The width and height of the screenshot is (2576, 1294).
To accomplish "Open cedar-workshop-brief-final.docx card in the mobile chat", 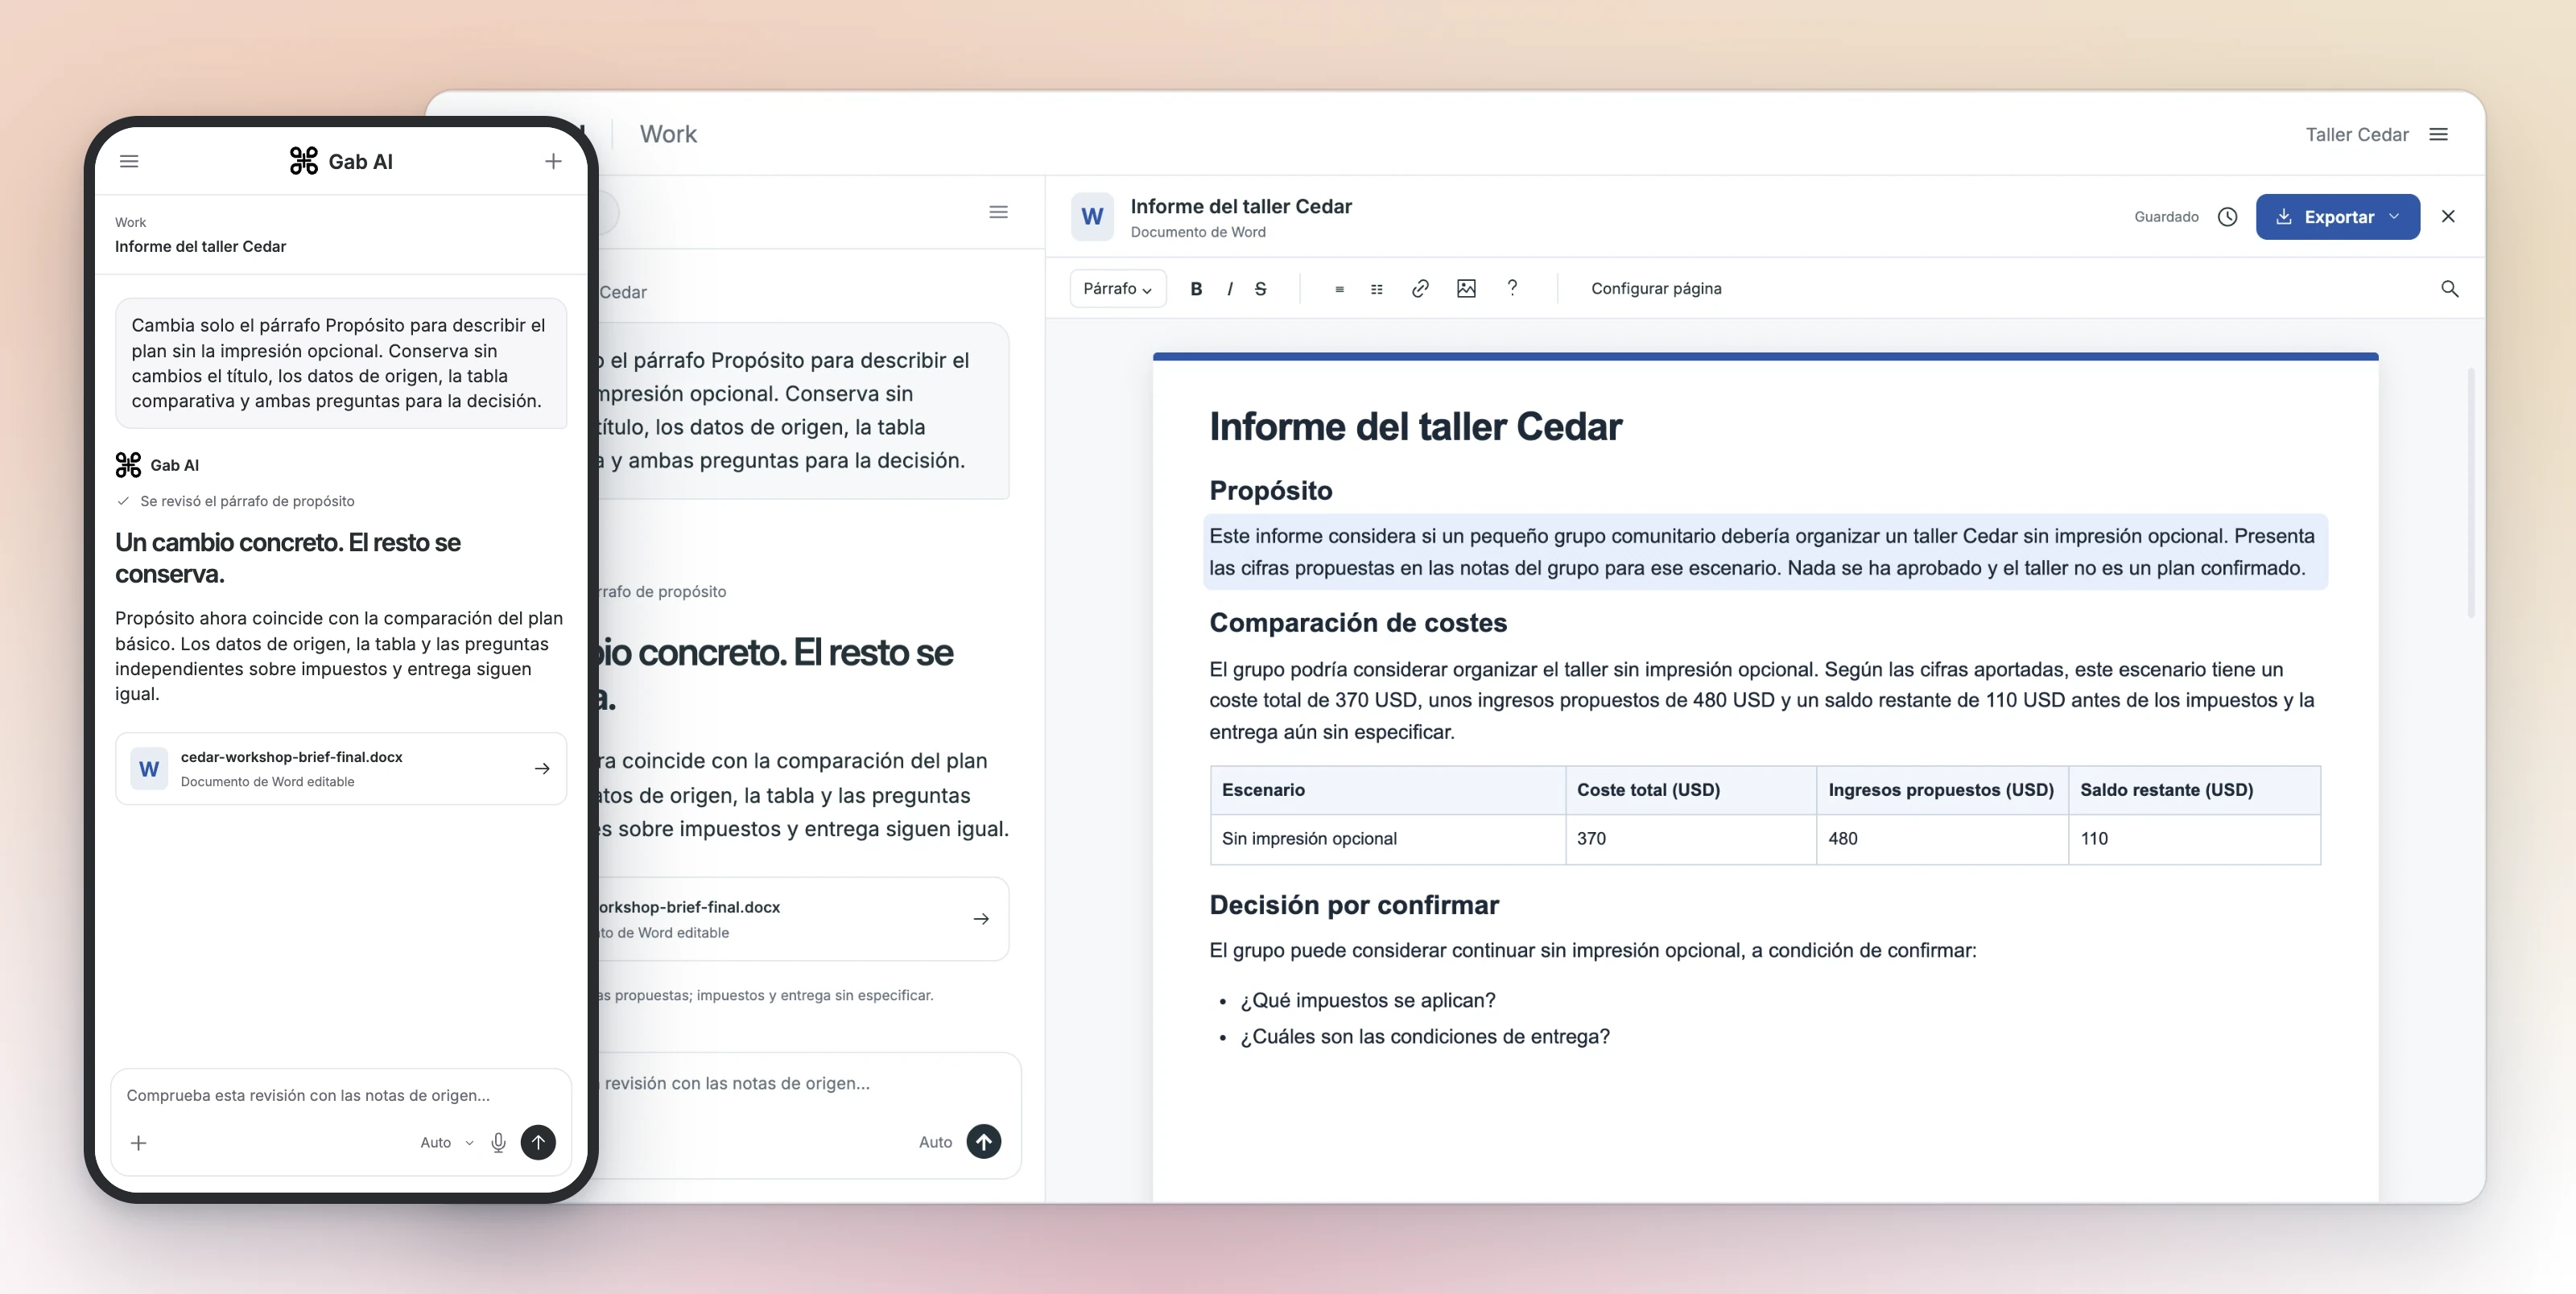I will (x=341, y=768).
